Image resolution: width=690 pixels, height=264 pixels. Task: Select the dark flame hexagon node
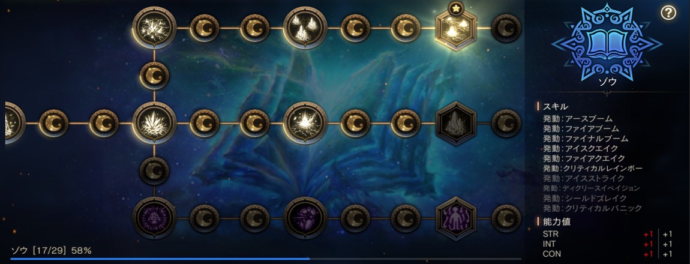456,123
